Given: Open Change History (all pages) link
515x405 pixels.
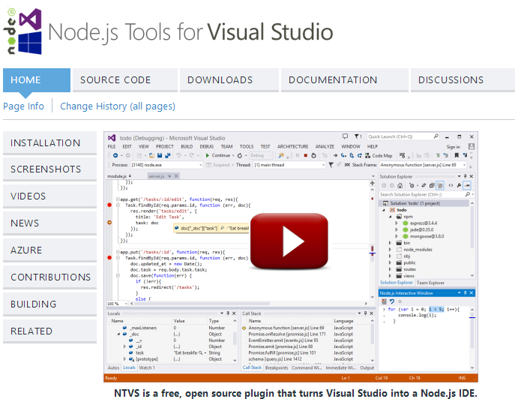Looking at the screenshot, I should coord(118,106).
